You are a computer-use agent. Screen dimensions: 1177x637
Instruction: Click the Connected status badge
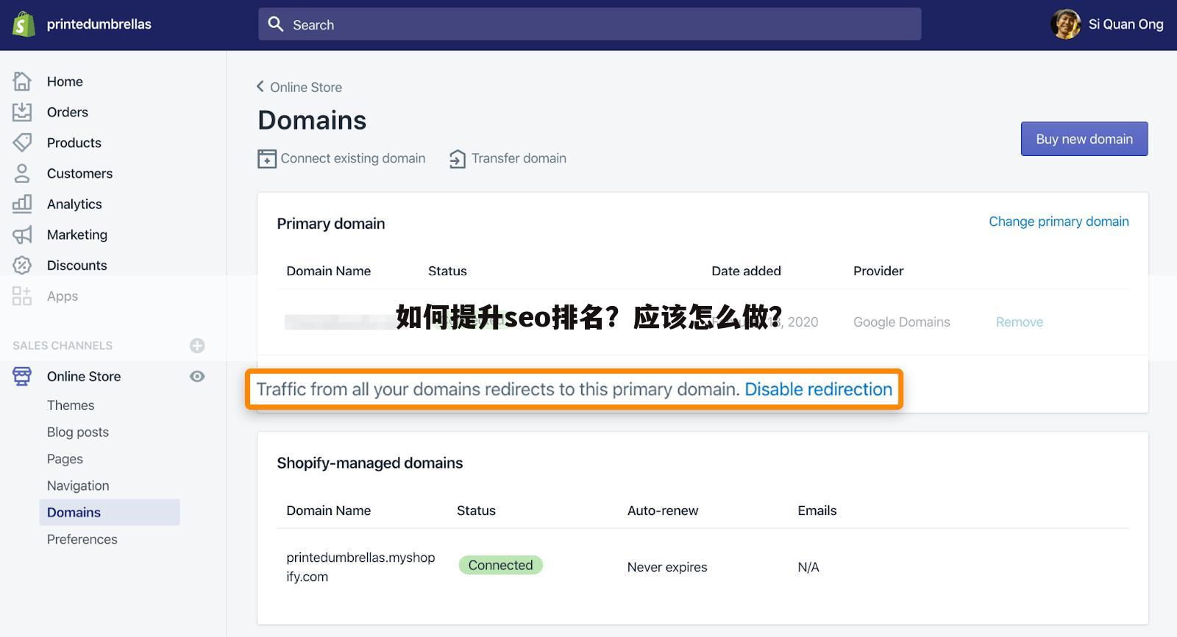(x=500, y=565)
